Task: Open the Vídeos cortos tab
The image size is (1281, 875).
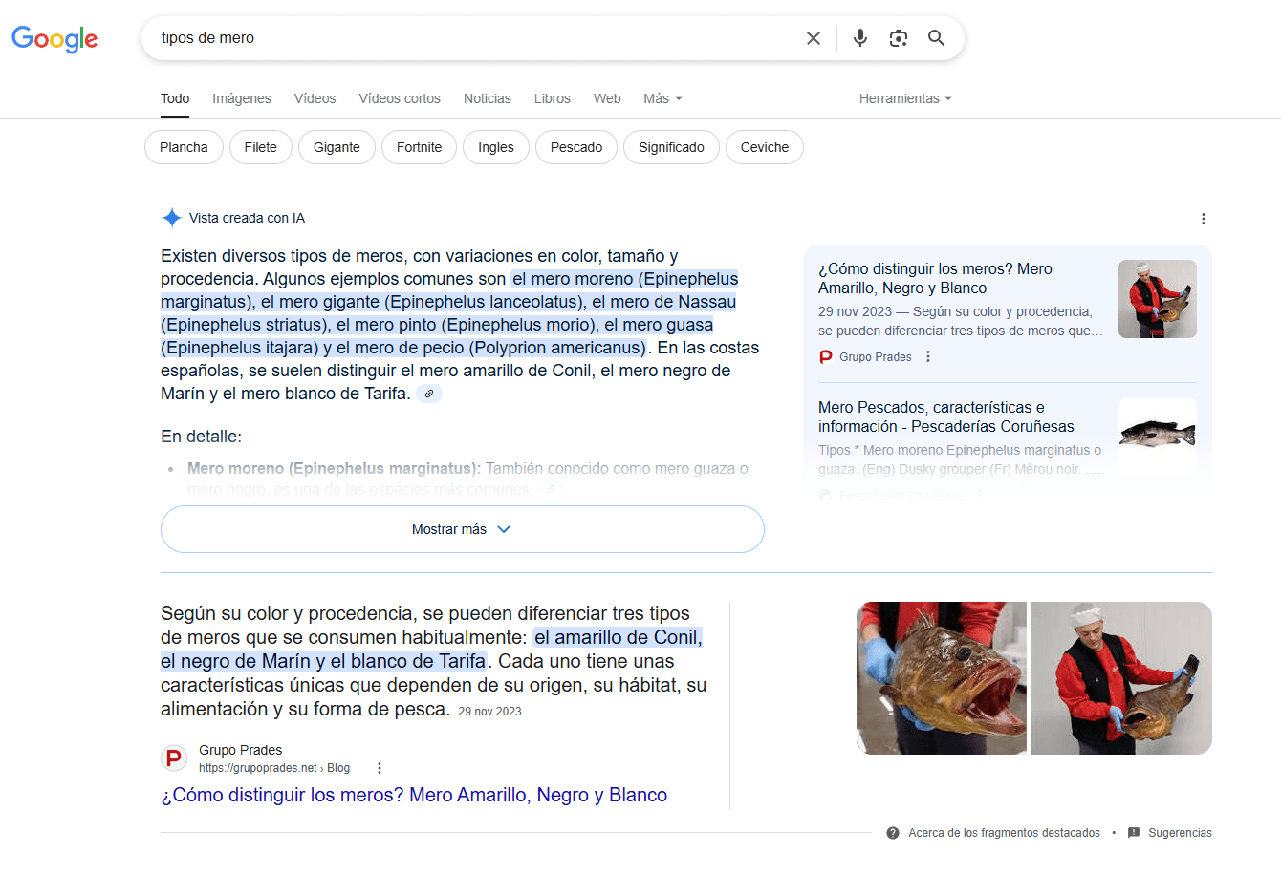Action: [x=400, y=98]
